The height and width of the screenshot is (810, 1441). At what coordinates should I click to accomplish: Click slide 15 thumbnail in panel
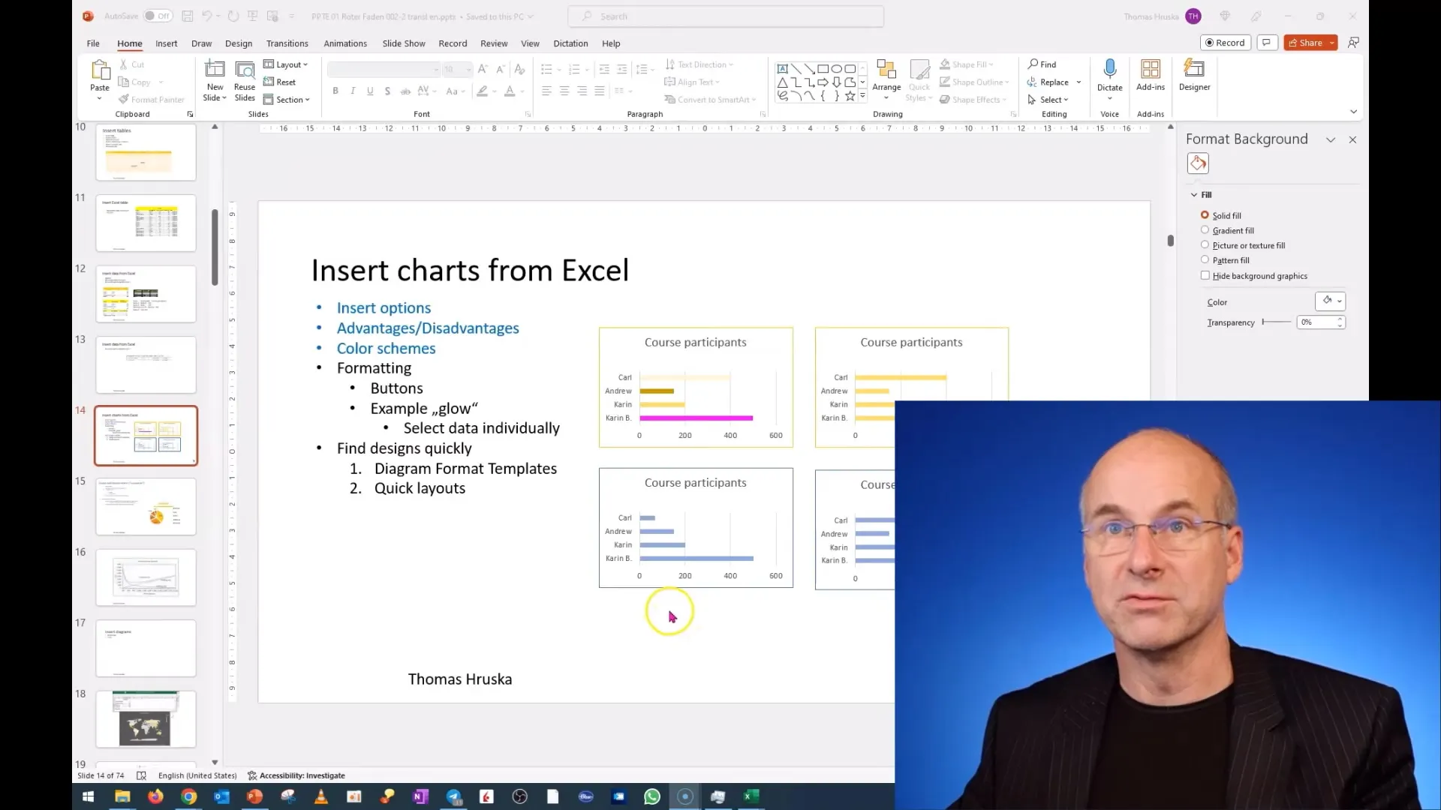pyautogui.click(x=146, y=506)
